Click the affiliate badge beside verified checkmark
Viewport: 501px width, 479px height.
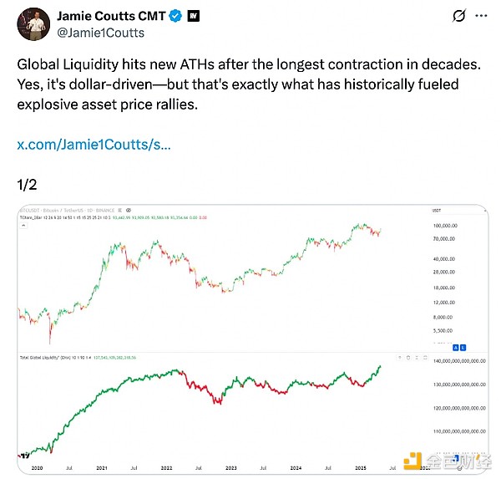pos(192,16)
